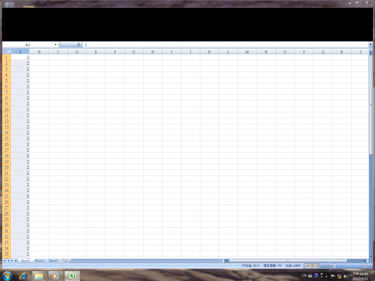Click the Insert Worksheet tab icon

[65, 261]
